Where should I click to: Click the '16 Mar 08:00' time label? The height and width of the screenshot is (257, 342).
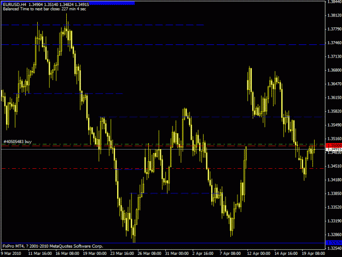pyautogui.click(x=67, y=254)
